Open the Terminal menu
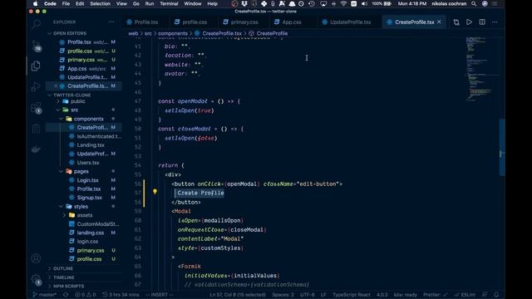 coord(169,3)
